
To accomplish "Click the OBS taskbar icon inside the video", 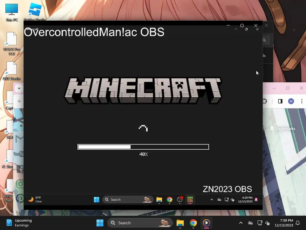I will coord(180,199).
